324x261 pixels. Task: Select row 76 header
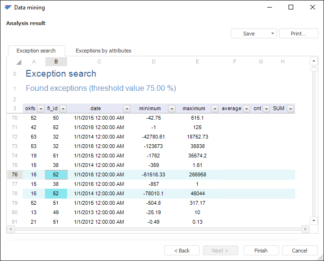(14, 174)
